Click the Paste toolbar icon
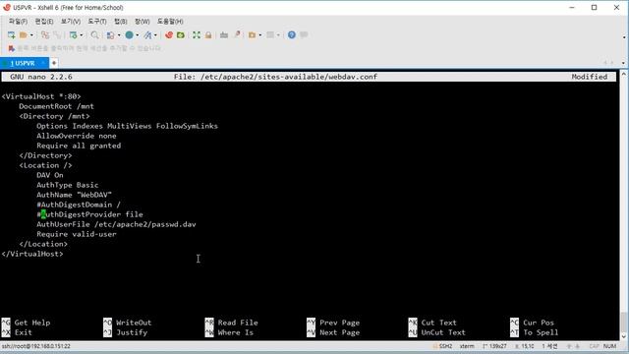Image resolution: width=629 pixels, height=354 pixels. click(x=57, y=35)
